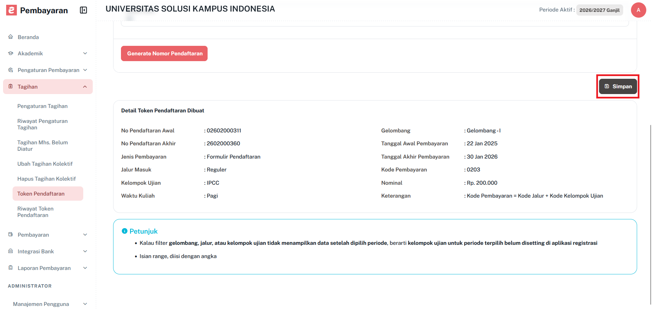Click the Laporan Pembayaran report icon

click(x=11, y=268)
